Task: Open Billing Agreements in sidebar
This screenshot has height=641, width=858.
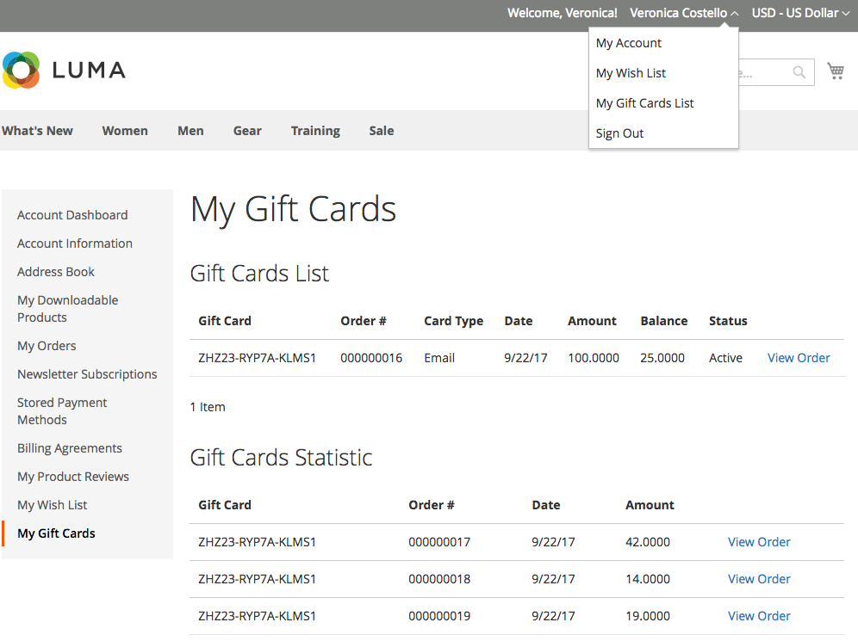Action: pos(70,448)
